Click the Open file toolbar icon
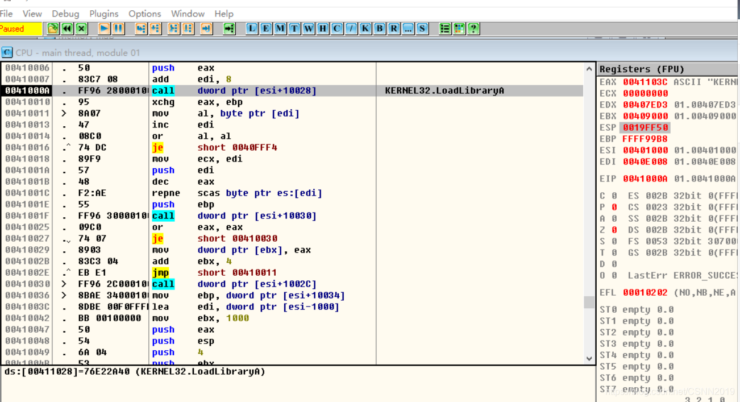The image size is (740, 402). (x=53, y=28)
